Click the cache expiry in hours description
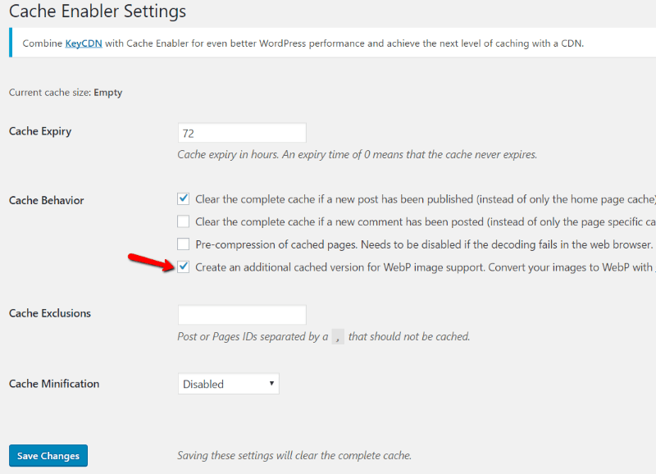This screenshot has height=474, width=656. pyautogui.click(x=358, y=154)
